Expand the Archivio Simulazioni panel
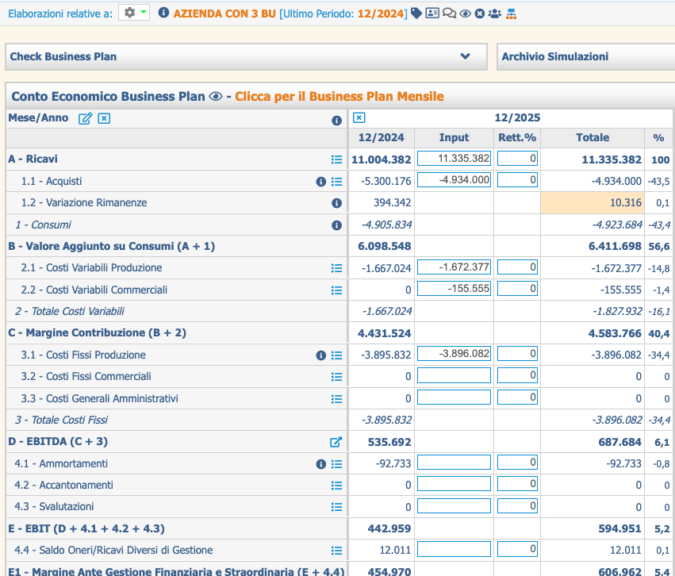The height and width of the screenshot is (576, 675). 586,57
